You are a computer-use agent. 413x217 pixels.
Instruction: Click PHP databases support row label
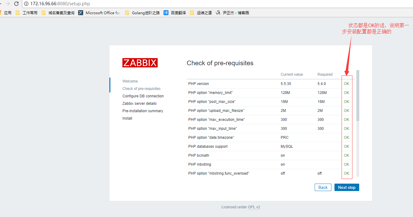[208, 147]
